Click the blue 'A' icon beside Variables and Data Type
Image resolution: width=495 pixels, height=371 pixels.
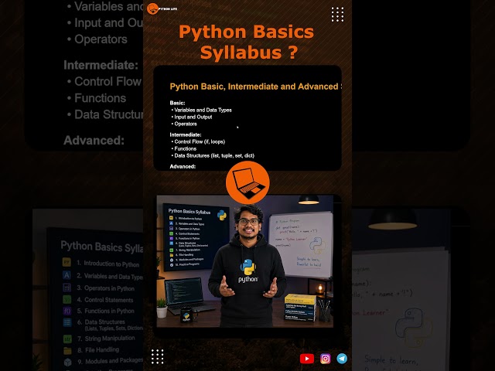[x=67, y=275]
